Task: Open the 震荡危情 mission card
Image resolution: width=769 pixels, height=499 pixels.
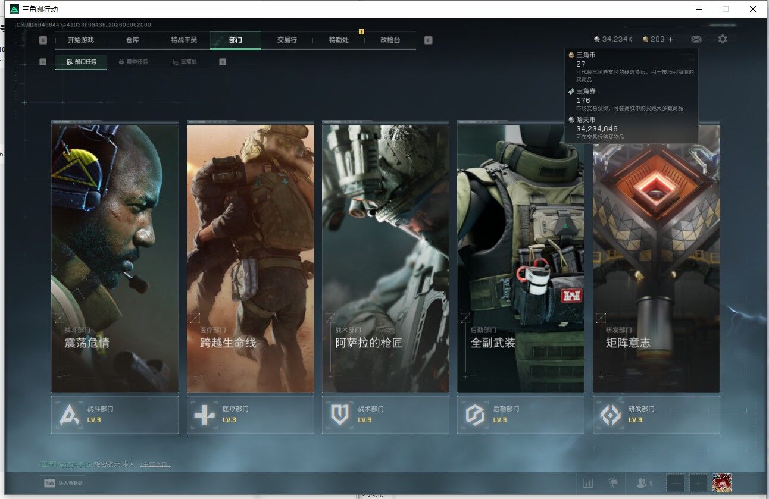Action: click(x=115, y=258)
